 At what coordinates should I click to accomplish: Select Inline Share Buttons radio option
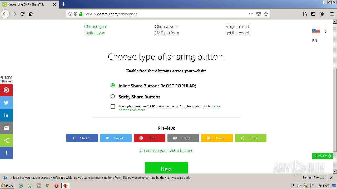(113, 86)
